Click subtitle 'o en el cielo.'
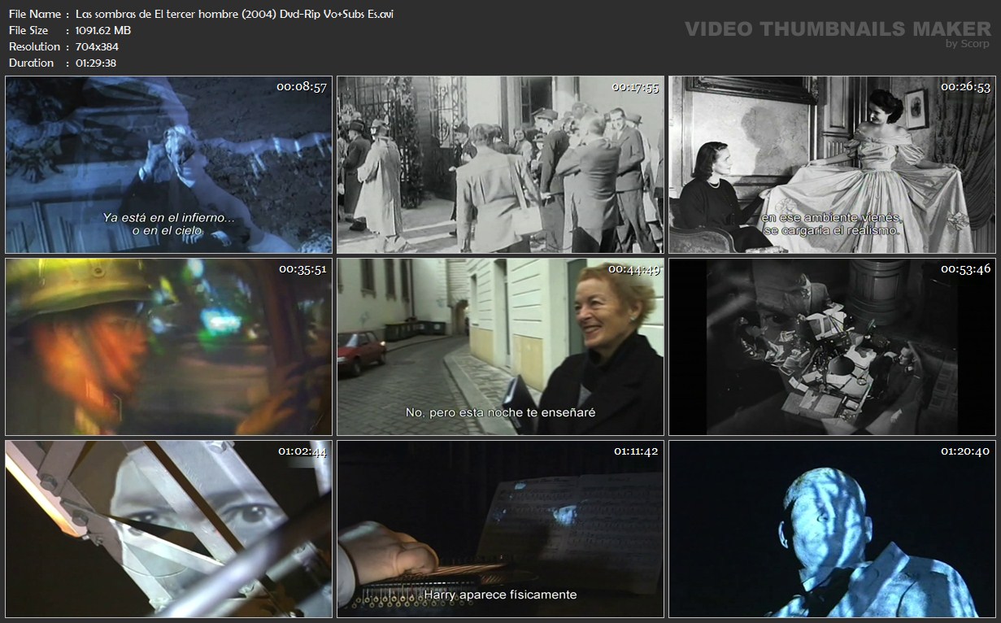 tap(168, 231)
